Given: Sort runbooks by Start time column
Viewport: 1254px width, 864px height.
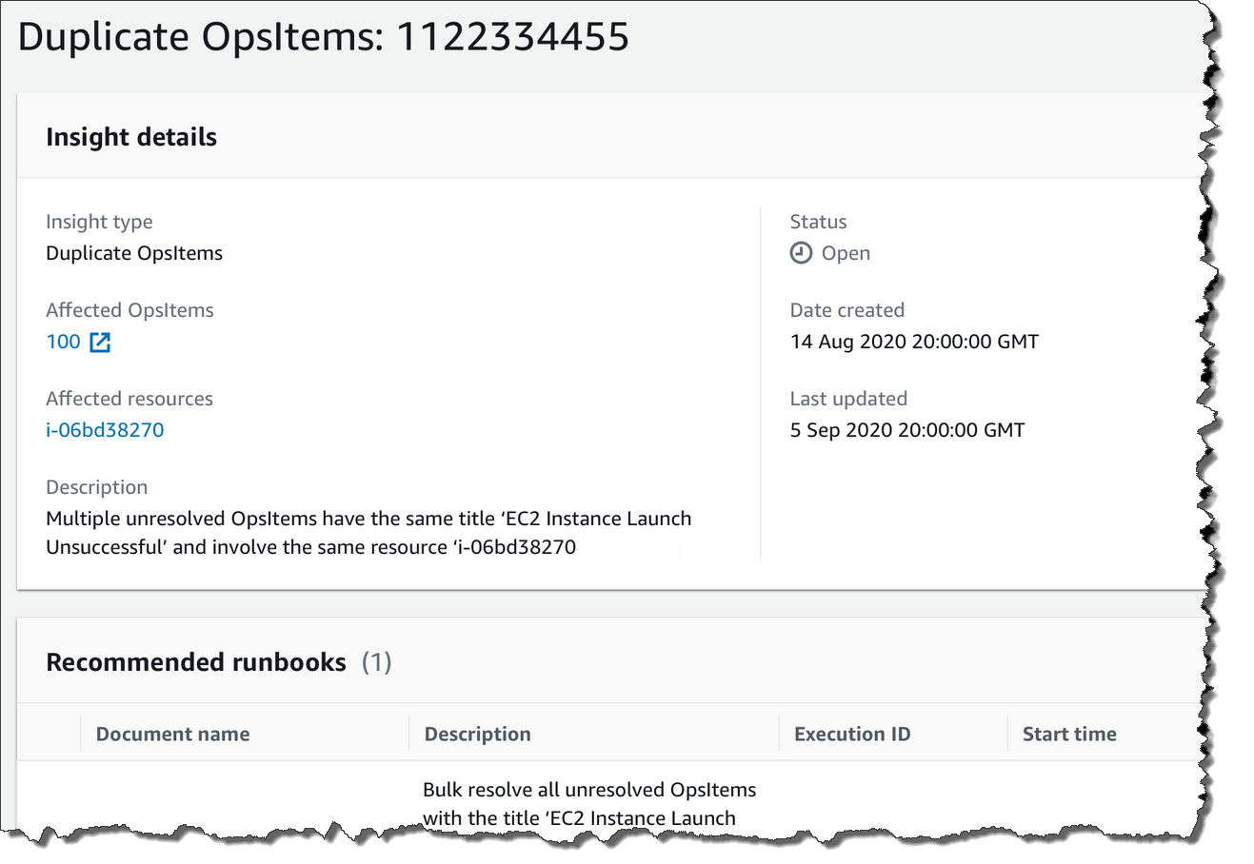Looking at the screenshot, I should (1068, 734).
